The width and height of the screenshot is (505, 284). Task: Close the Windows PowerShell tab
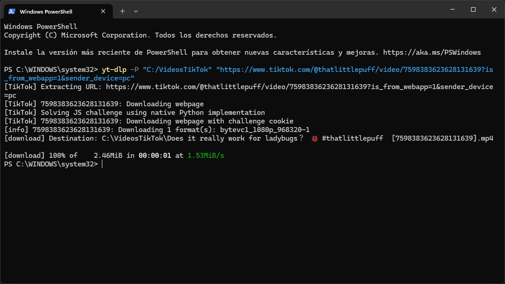click(103, 11)
